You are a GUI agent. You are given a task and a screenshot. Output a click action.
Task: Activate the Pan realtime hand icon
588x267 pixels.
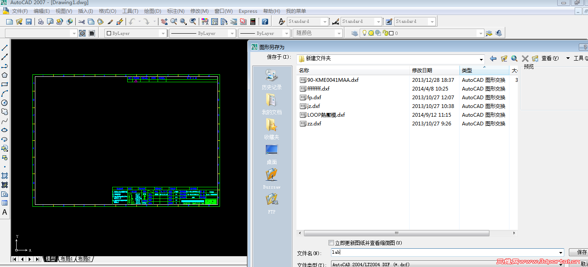(164, 22)
